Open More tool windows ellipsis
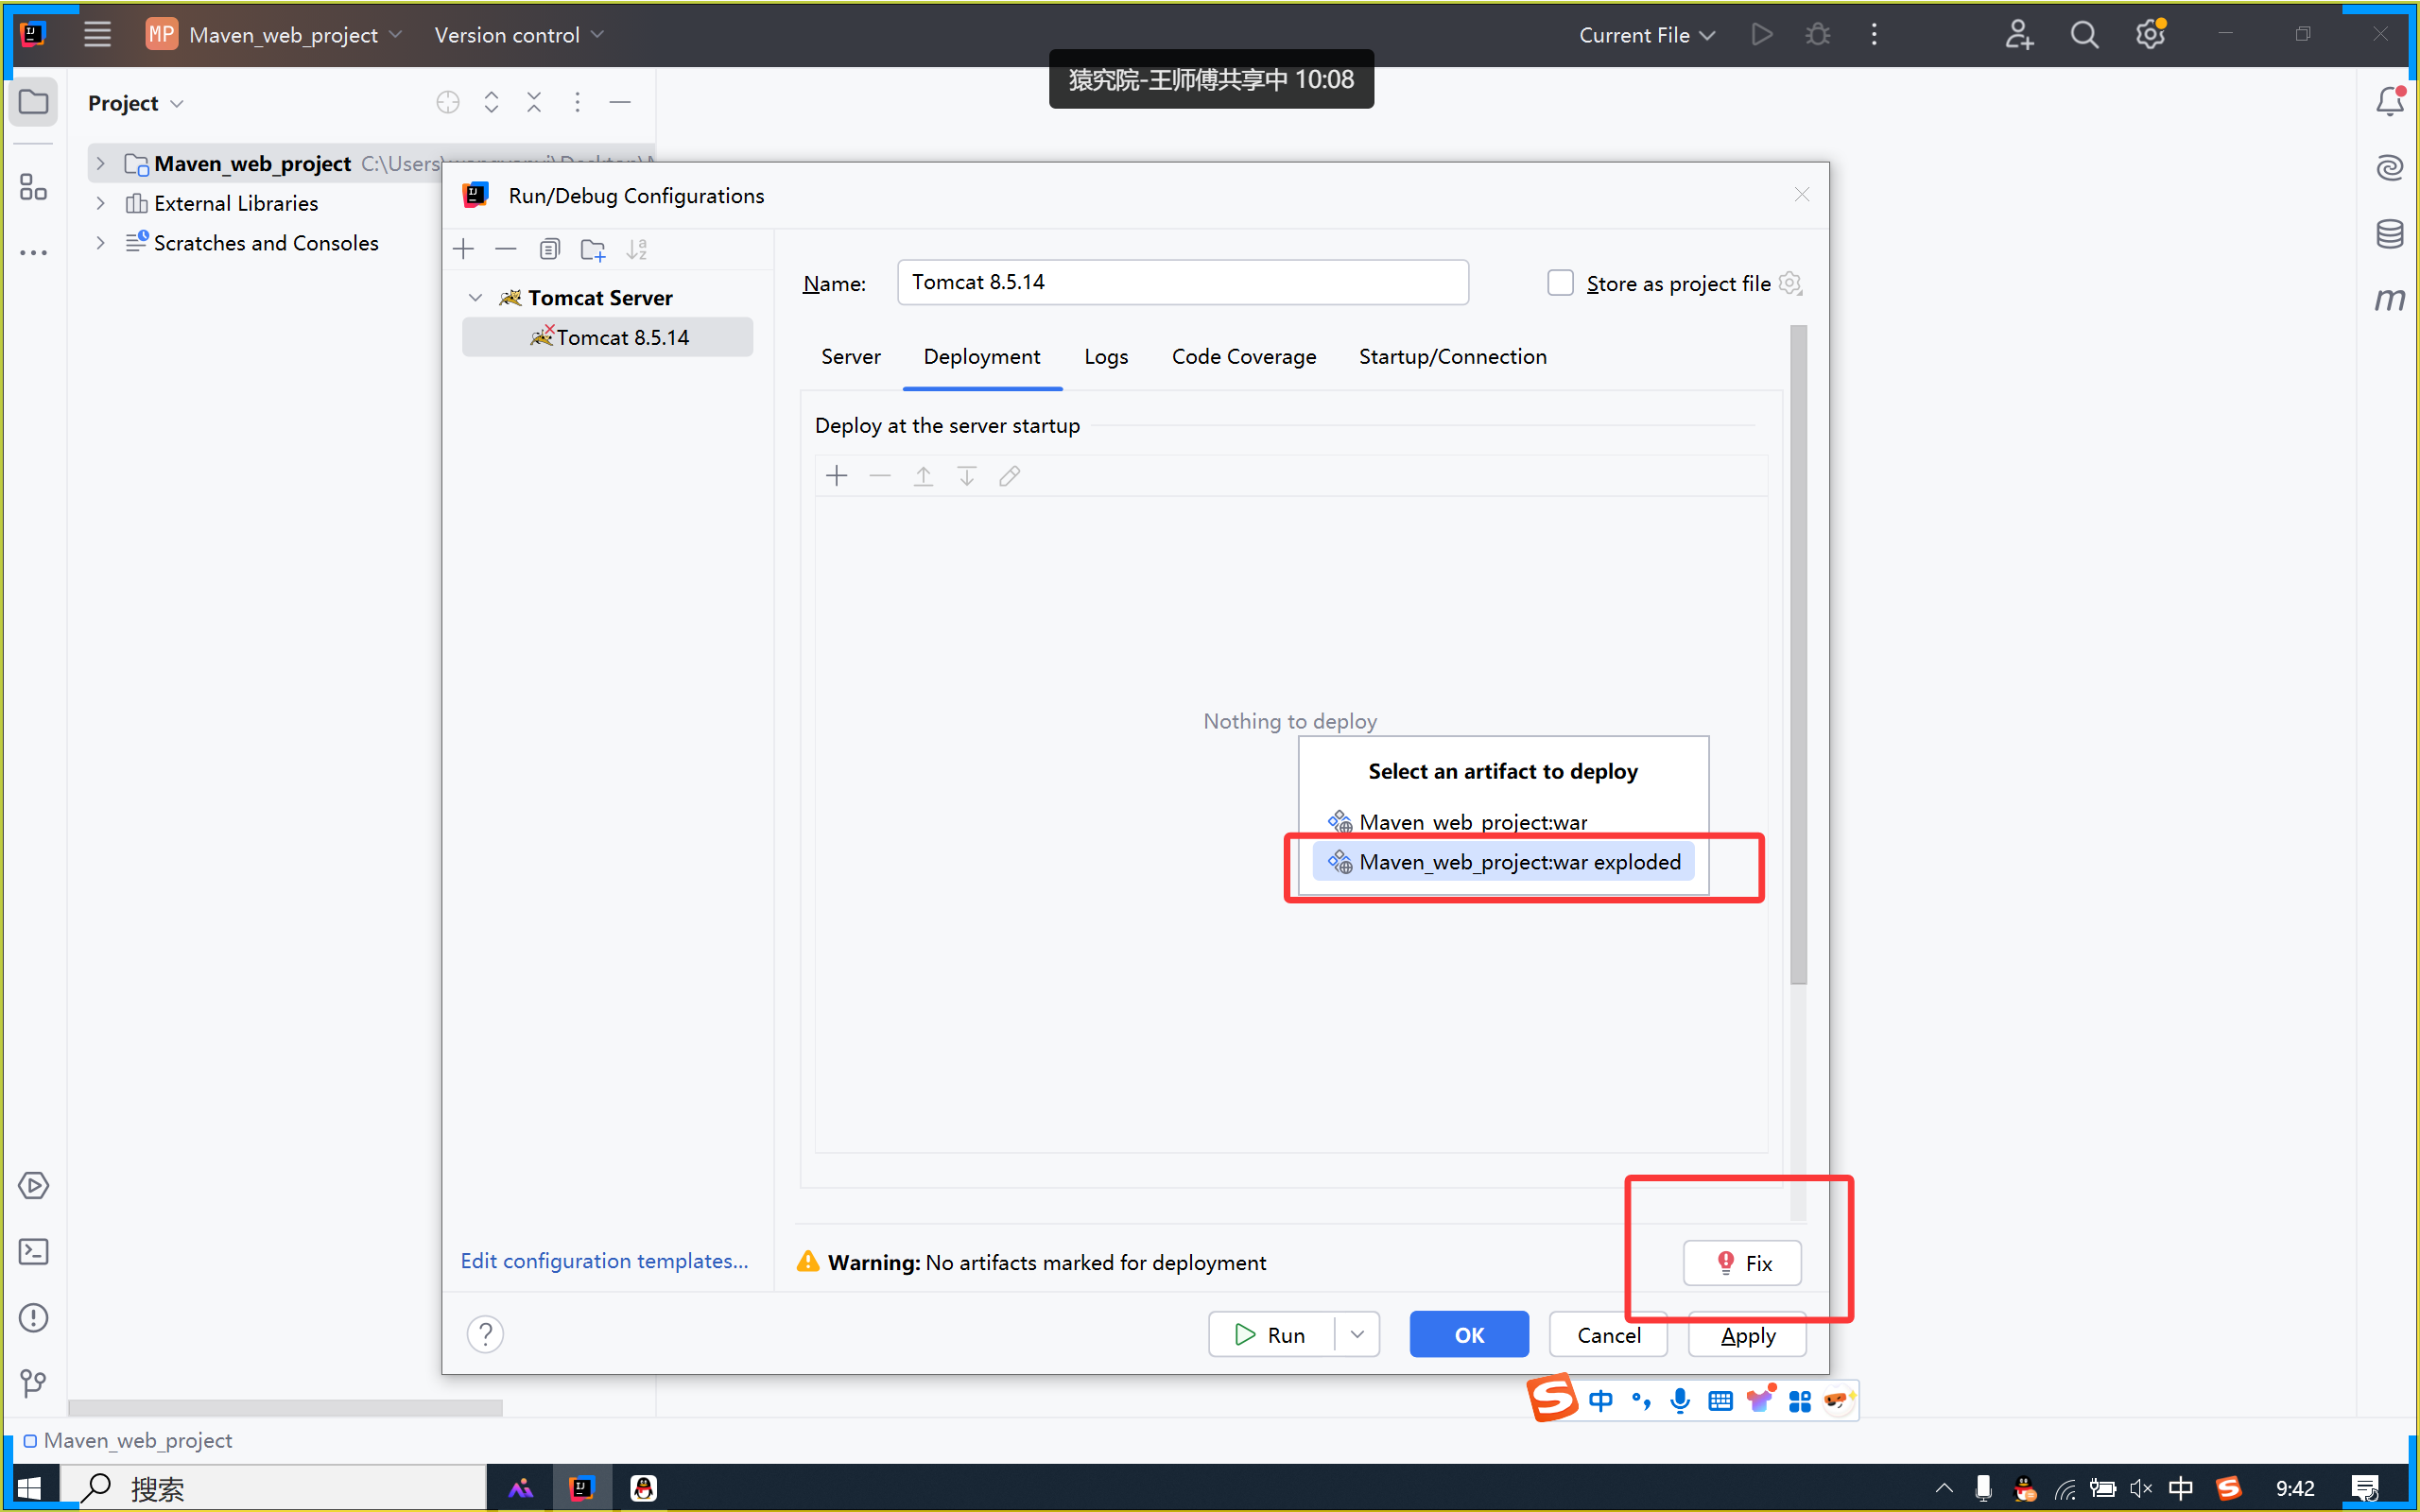This screenshot has width=2420, height=1512. 34,253
